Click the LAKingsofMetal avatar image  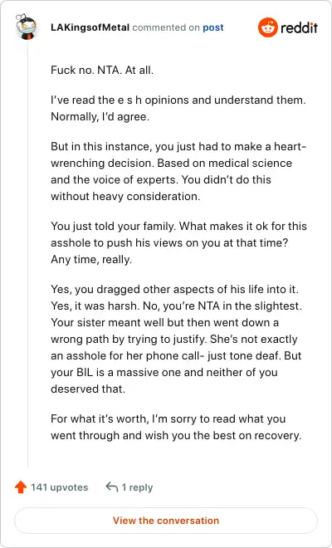(x=26, y=27)
